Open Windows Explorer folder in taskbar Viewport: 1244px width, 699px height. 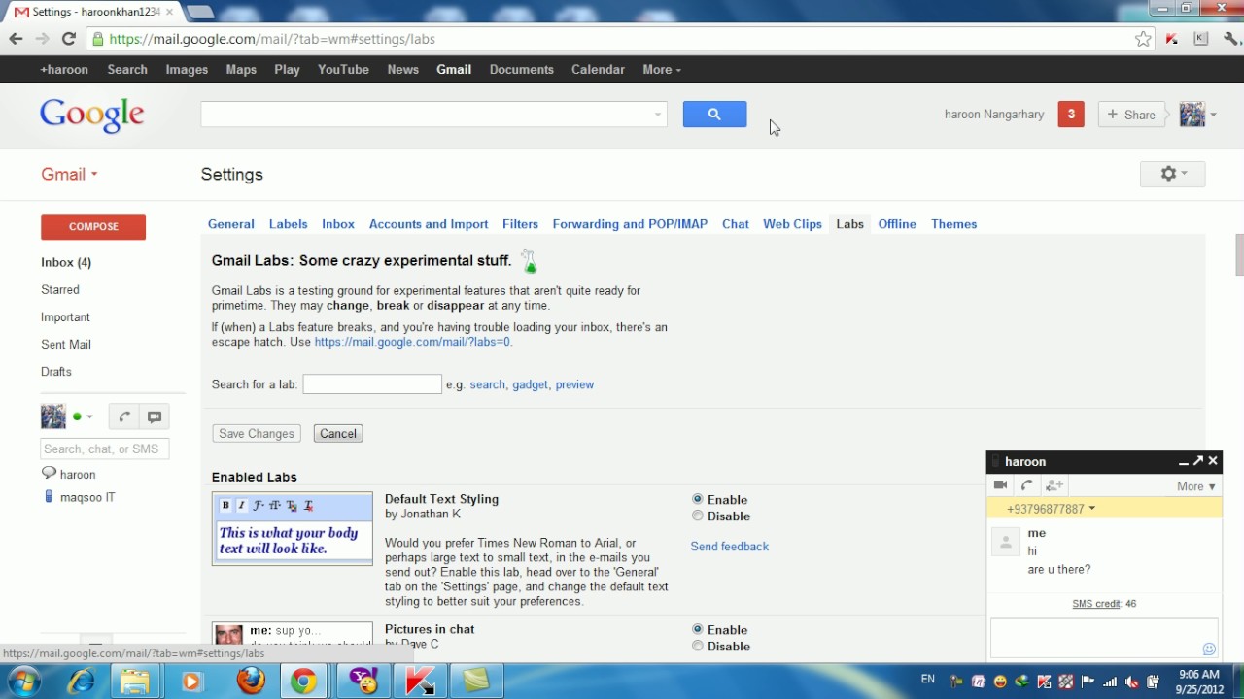pyautogui.click(x=136, y=682)
